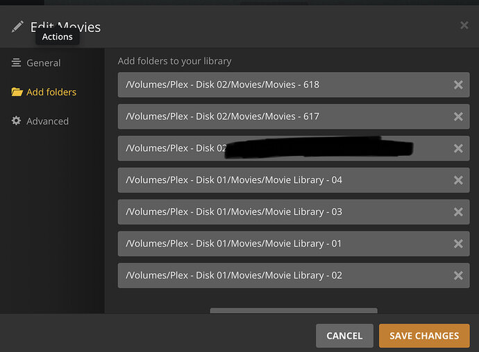
Task: Close the Edit Movies dialog
Action: point(464,25)
